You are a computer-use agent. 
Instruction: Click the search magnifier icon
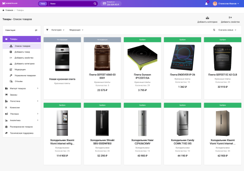95,3
